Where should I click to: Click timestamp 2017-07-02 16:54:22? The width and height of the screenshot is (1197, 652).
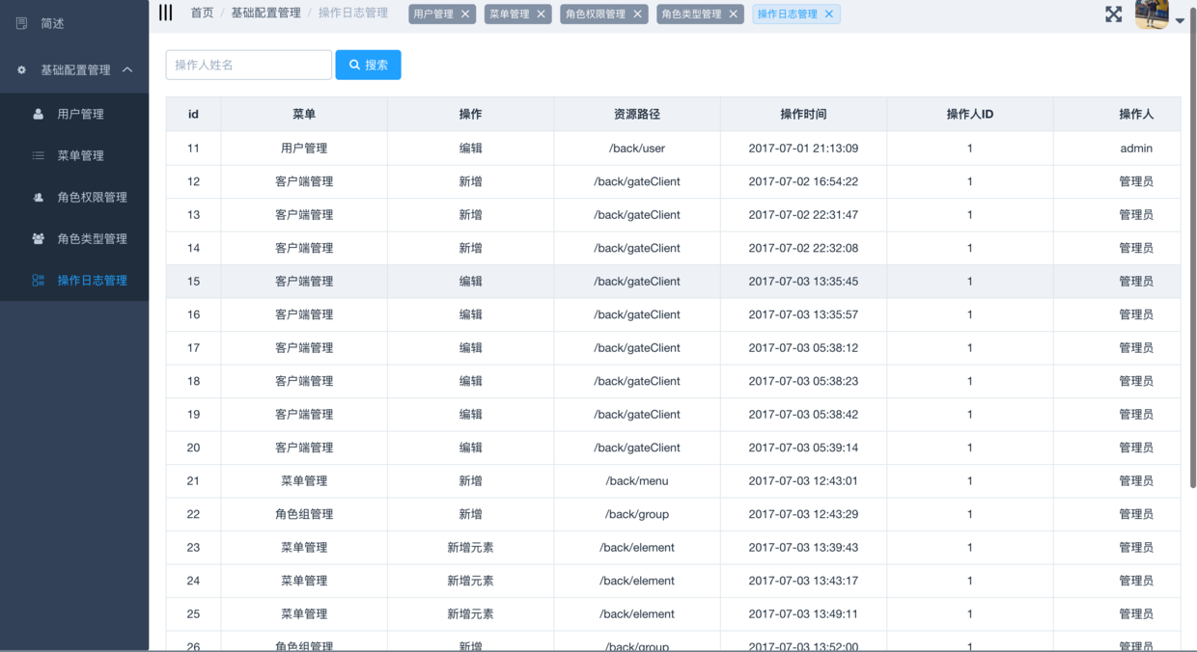[x=803, y=181]
